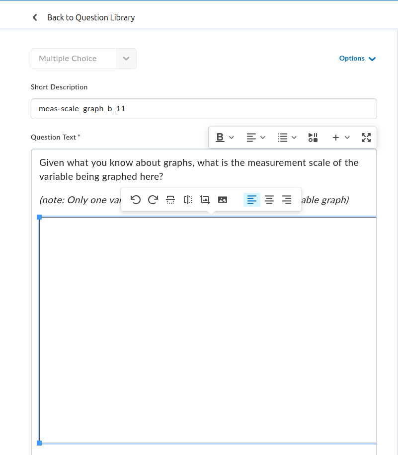Rotate image clockwise
The image size is (398, 455).
[x=153, y=200]
